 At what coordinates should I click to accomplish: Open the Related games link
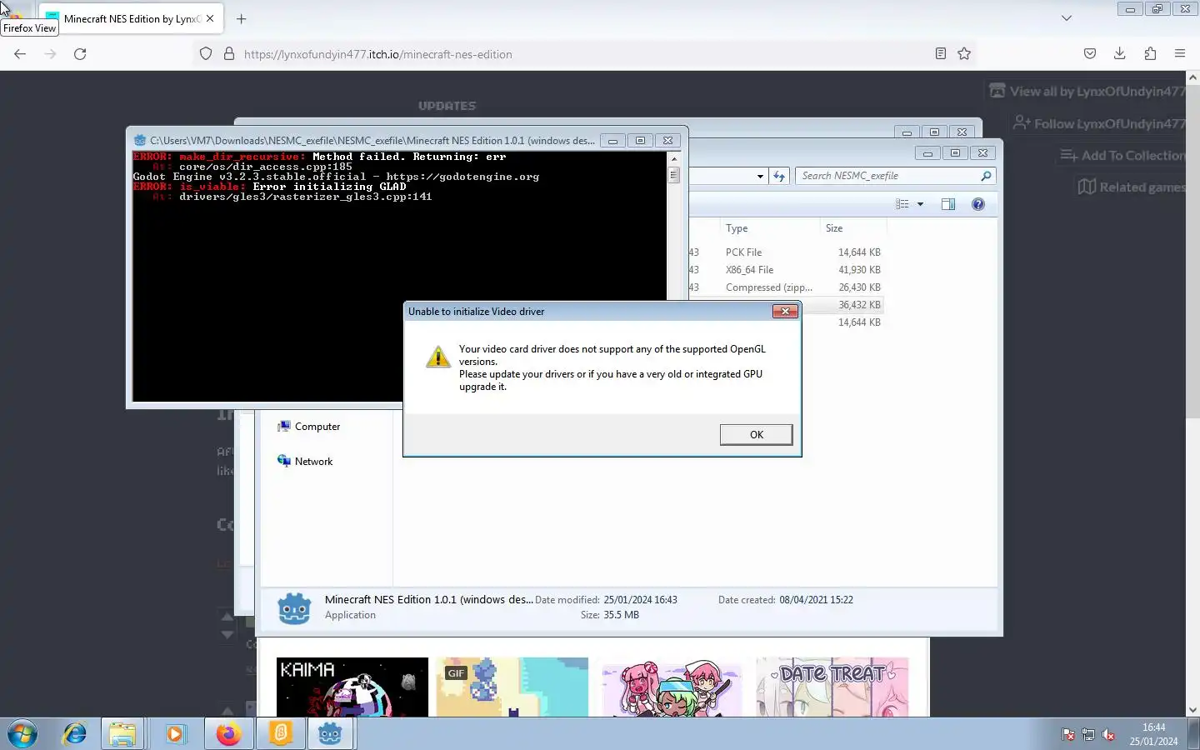tap(1132, 187)
